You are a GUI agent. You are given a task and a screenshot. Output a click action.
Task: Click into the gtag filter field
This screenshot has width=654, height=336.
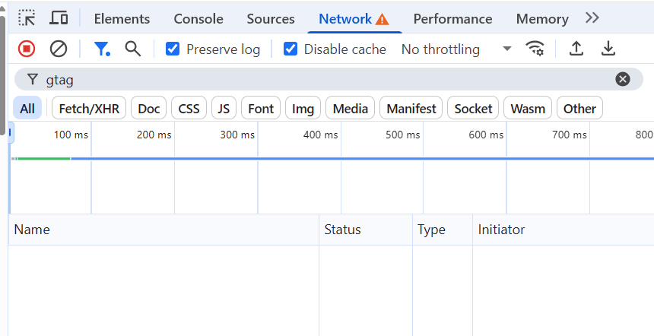click(327, 79)
